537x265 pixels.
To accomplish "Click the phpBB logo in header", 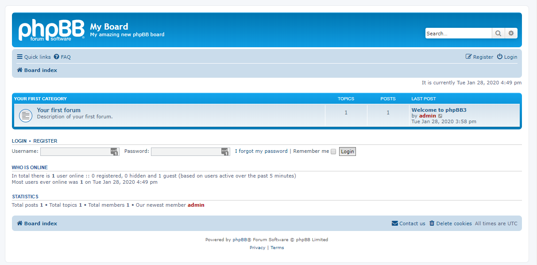I will pos(51,30).
